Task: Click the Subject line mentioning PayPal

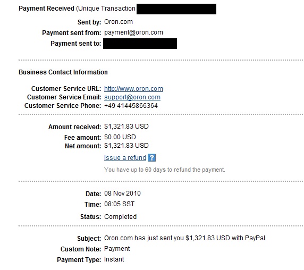Action: coord(184,238)
